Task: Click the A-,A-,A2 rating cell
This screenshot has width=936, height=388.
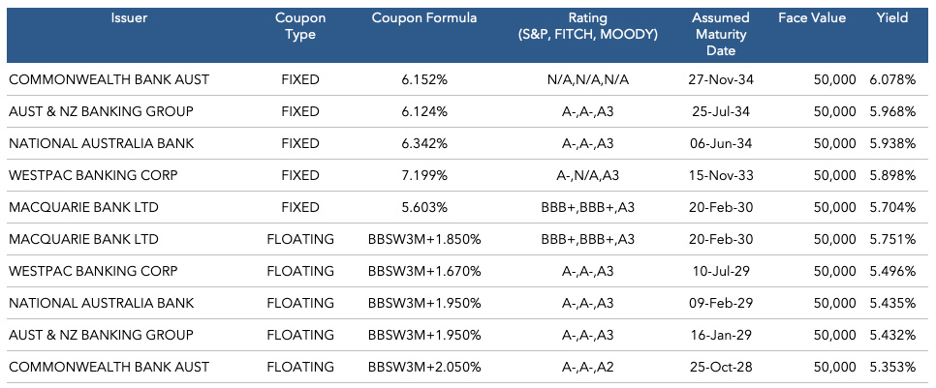Action: [x=588, y=367]
